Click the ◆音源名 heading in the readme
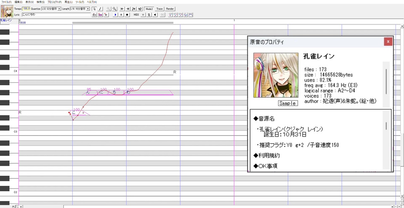Image resolution: width=404 pixels, height=208 pixels. 264,119
